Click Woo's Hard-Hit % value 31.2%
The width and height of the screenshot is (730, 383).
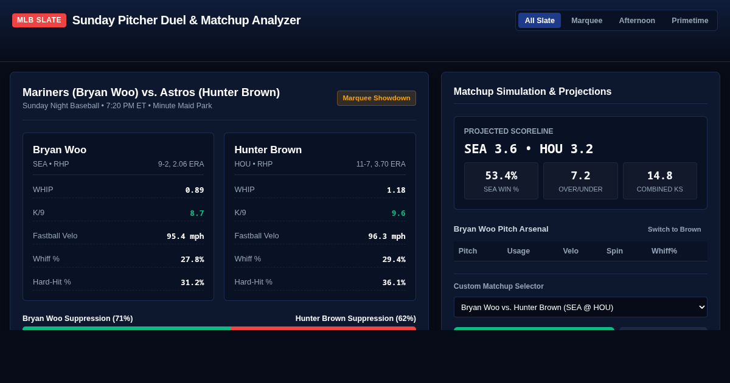pyautogui.click(x=192, y=282)
